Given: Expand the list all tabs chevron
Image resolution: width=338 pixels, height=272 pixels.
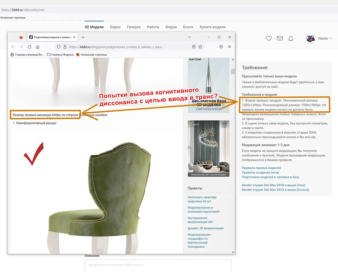Looking at the screenshot, I should coord(189,37).
